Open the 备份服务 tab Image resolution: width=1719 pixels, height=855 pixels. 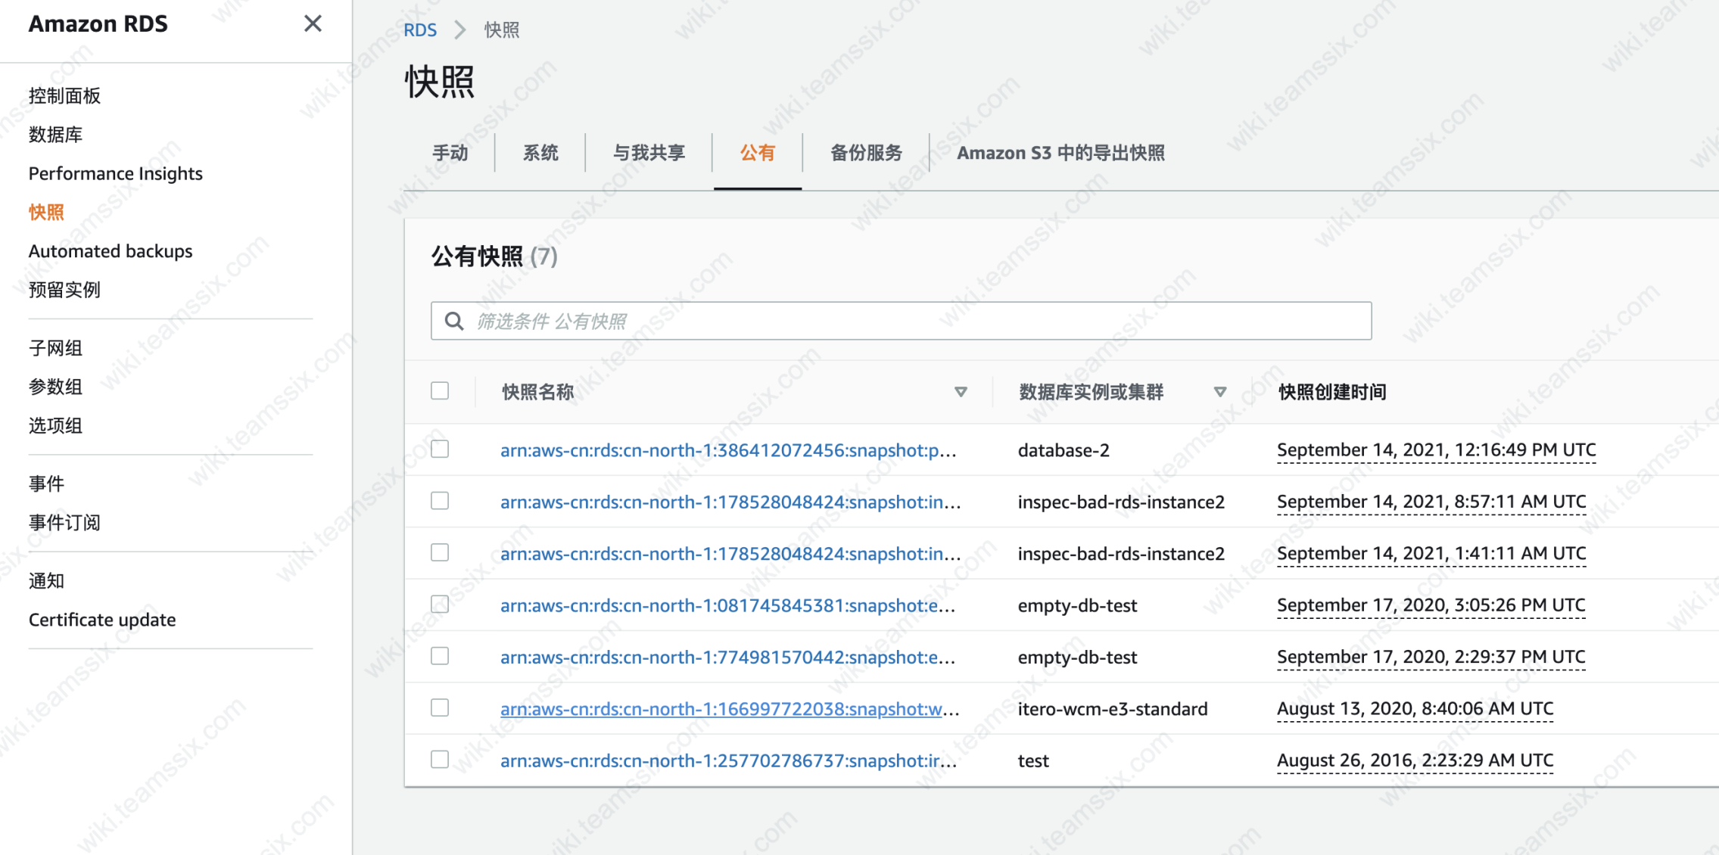pyautogui.click(x=866, y=153)
